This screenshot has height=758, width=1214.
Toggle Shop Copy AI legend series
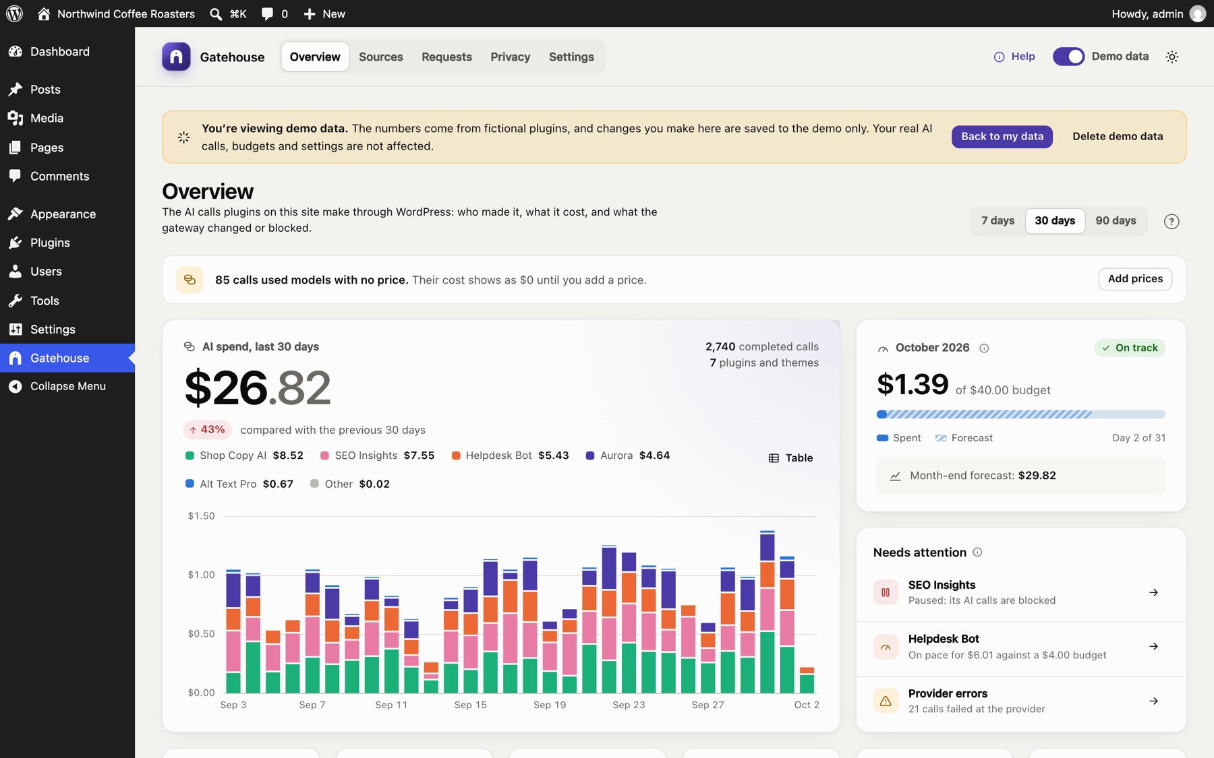(x=244, y=455)
